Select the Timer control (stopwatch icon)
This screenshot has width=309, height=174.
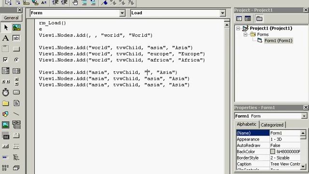coord(5,92)
